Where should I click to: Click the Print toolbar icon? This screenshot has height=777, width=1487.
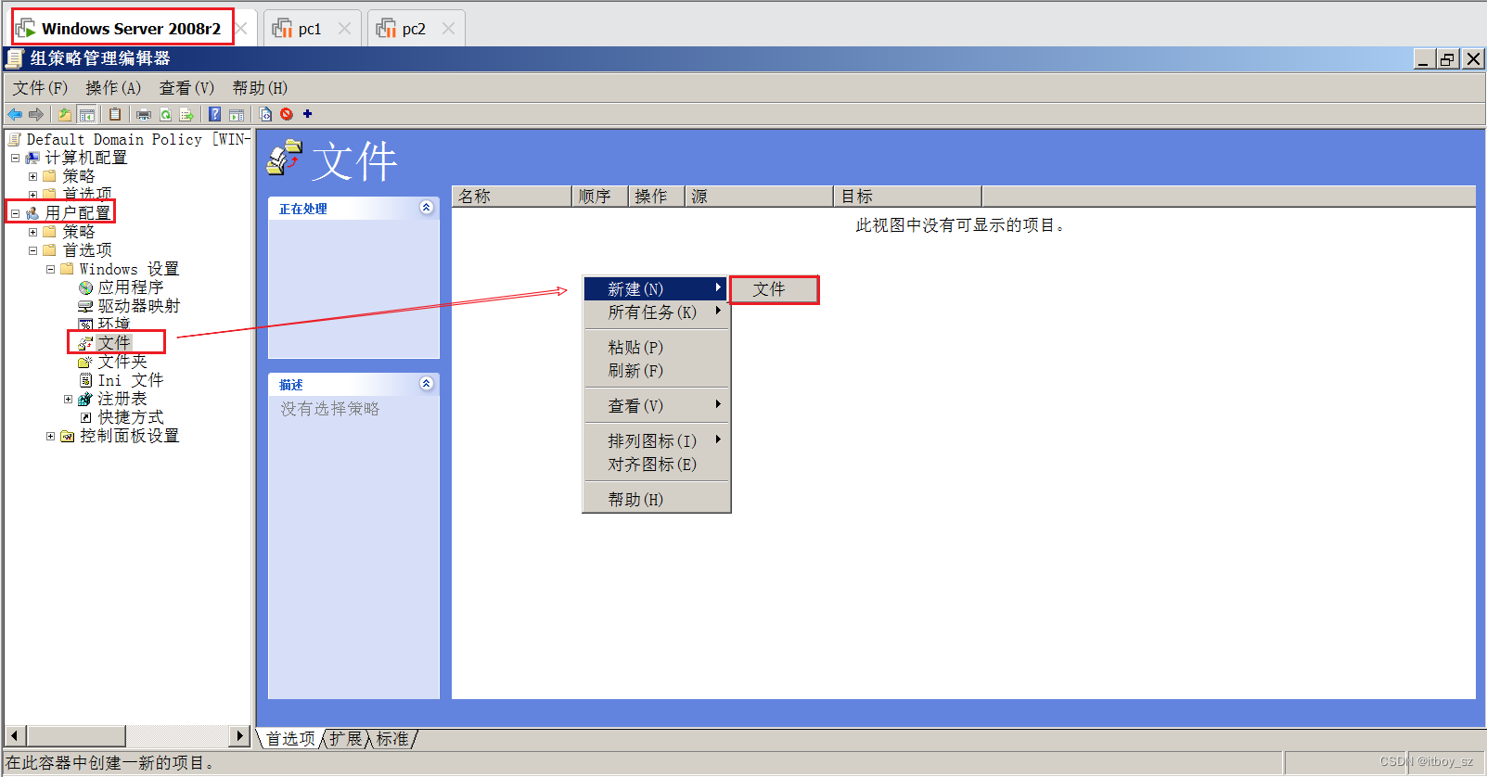coord(144,114)
